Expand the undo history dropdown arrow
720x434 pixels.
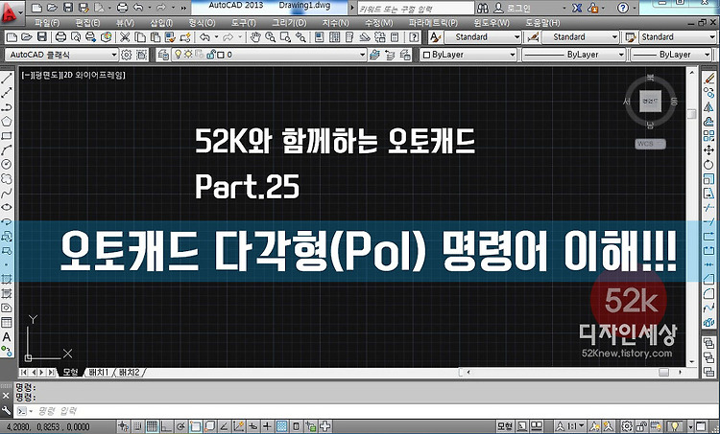pos(217,37)
